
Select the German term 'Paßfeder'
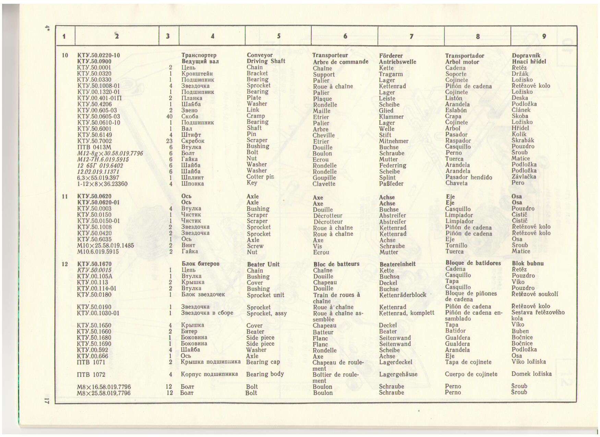click(x=391, y=184)
